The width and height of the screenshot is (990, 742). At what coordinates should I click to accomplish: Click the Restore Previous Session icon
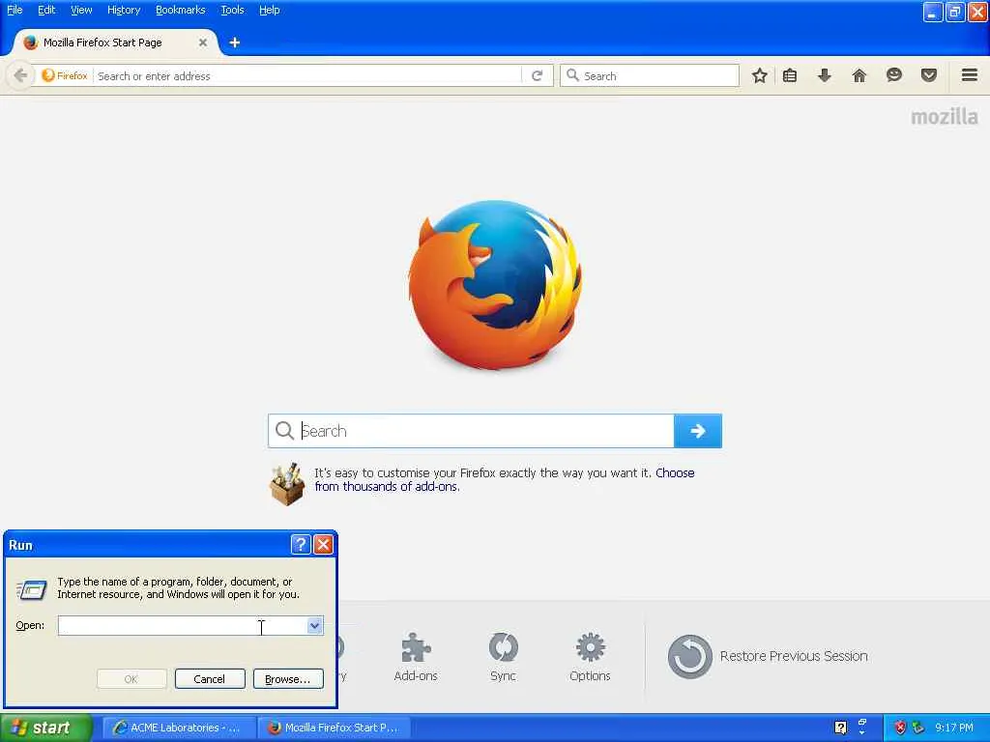coord(689,657)
